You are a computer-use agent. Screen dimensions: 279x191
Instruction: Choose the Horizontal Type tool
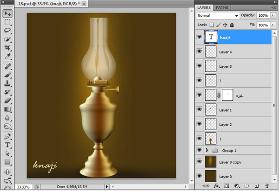(8, 145)
